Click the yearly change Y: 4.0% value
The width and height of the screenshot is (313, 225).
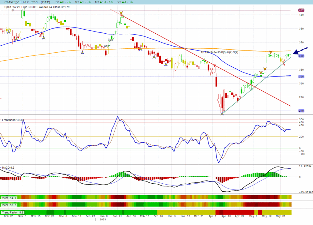125,2
